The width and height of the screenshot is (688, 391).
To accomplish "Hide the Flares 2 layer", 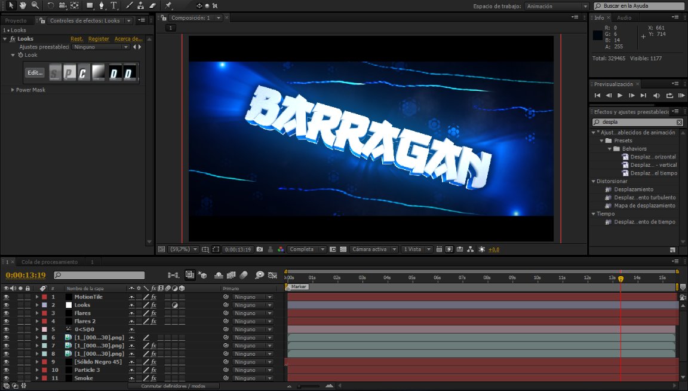I will pos(6,321).
